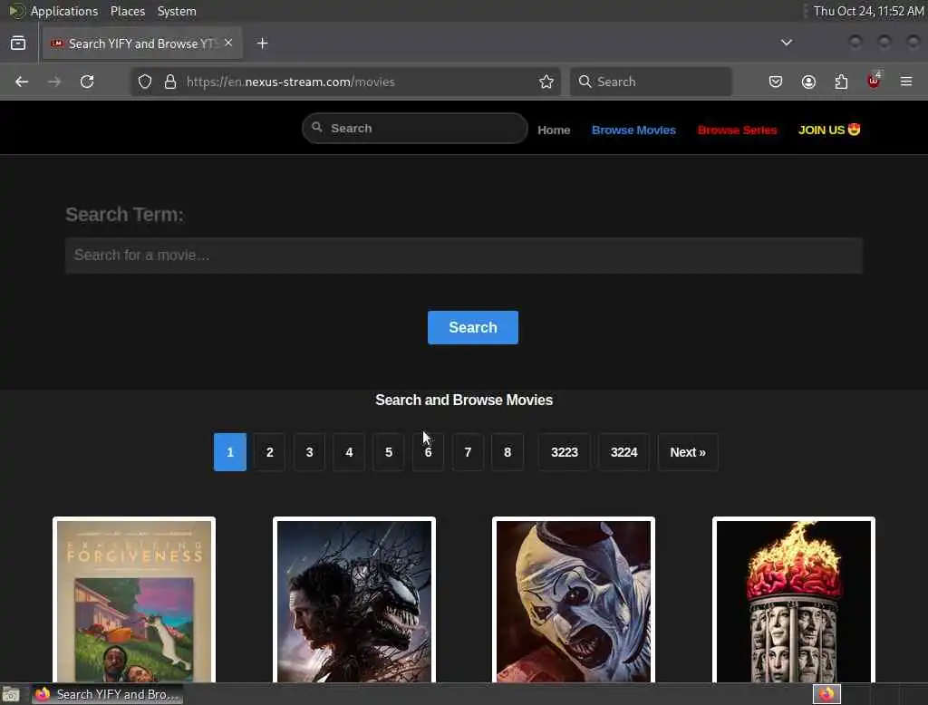The image size is (928, 705).
Task: Jump to pagination page 3223
Action: 564,452
